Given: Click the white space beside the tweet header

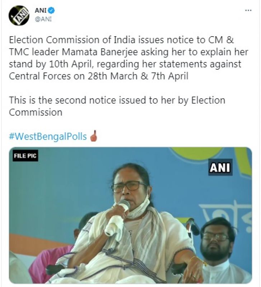Looking at the screenshot, I should (x=144, y=14).
